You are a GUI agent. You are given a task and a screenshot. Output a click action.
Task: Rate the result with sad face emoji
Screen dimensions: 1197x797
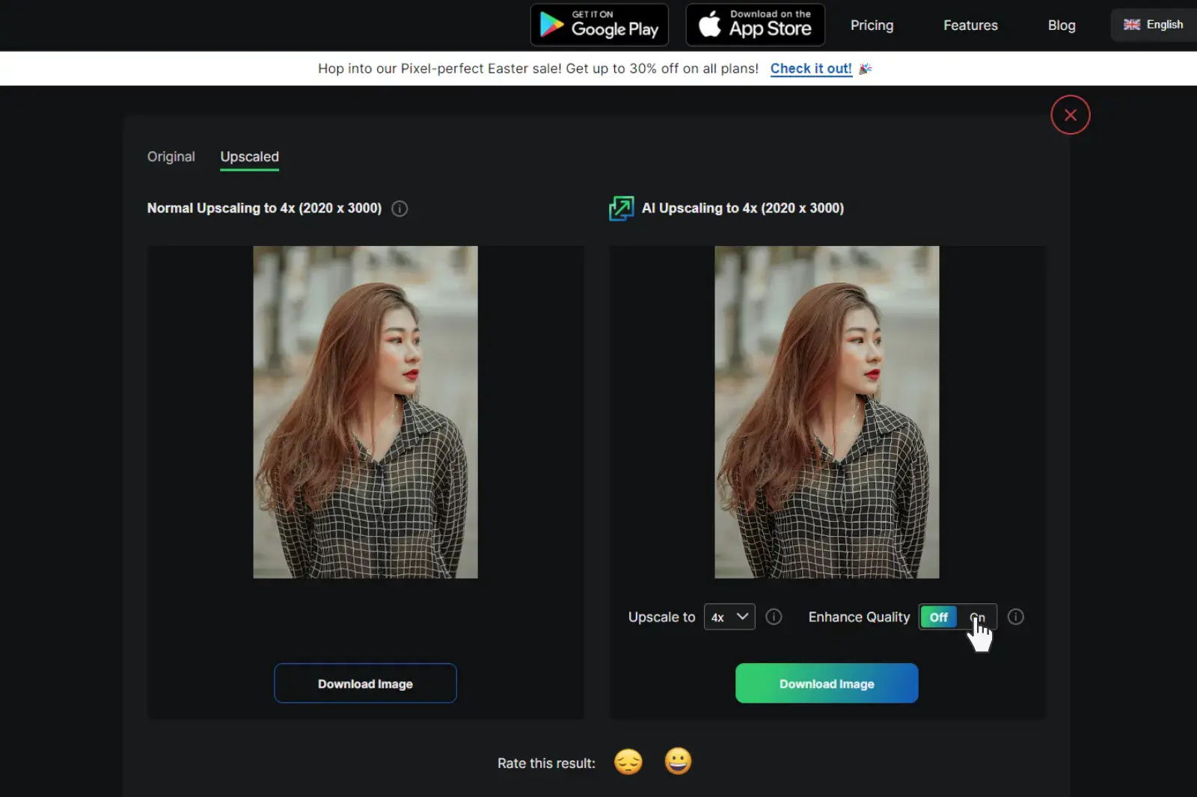pos(628,762)
